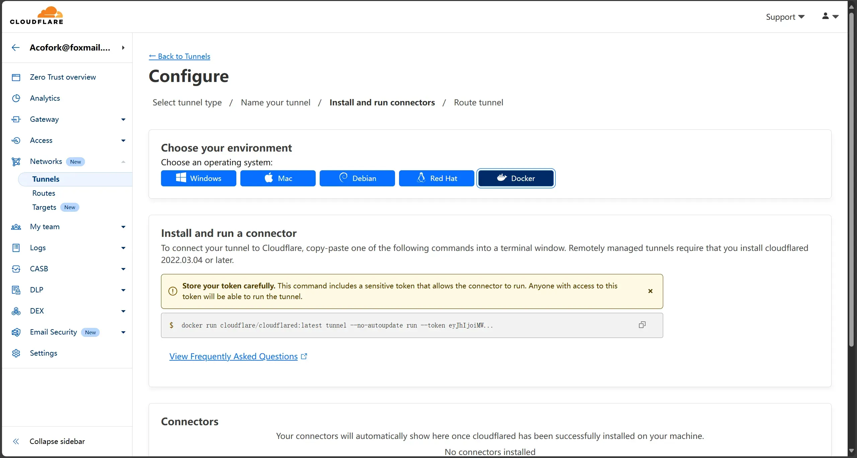Open View Frequently Asked Questions link
Viewport: 857px width, 458px height.
pos(233,357)
